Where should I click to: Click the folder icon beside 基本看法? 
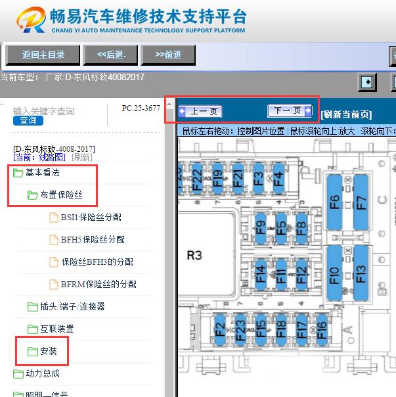(x=18, y=173)
